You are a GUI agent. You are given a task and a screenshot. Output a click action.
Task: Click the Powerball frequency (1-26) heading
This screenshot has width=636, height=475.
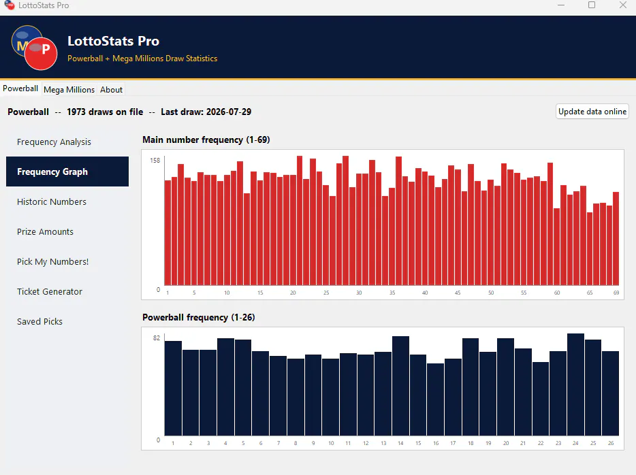coord(199,317)
